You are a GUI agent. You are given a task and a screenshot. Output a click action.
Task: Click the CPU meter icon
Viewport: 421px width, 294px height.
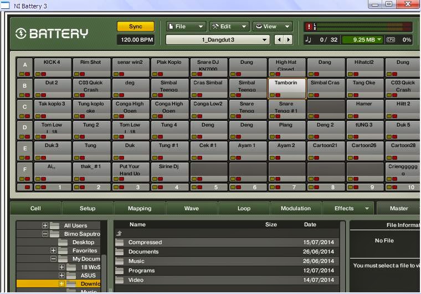pos(391,40)
